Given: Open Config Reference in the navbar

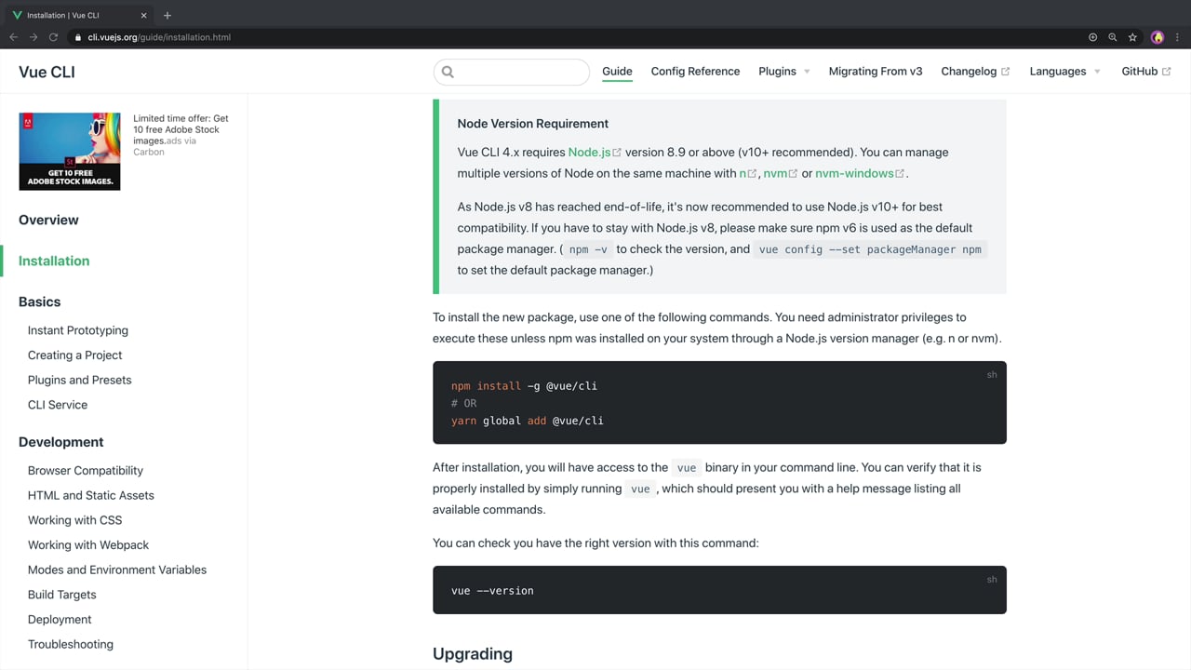Looking at the screenshot, I should tap(695, 72).
